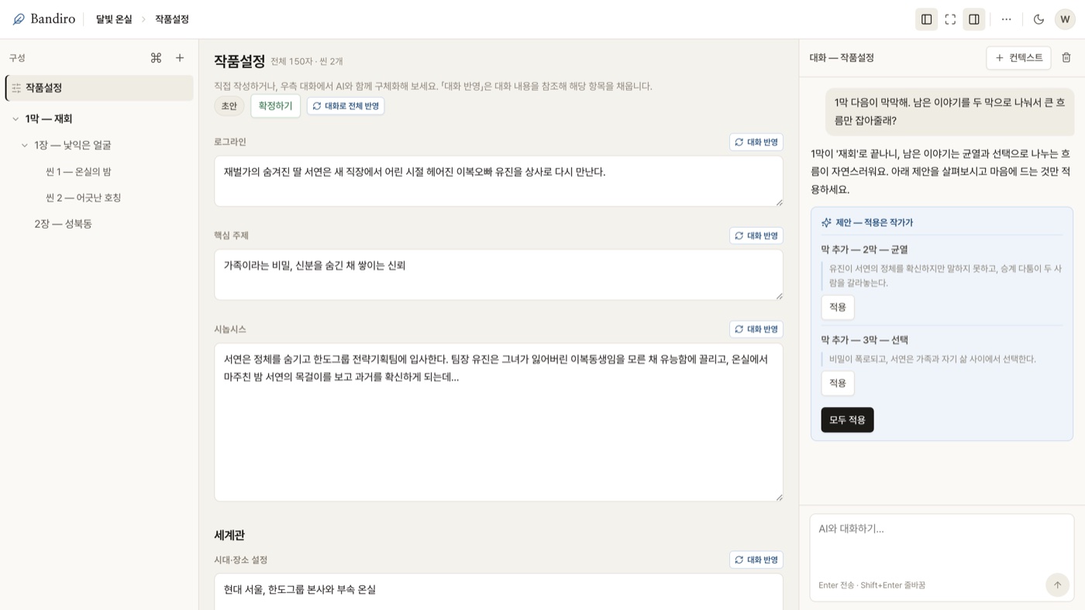
Task: Click the 세계관 section heading
Action: click(x=229, y=536)
